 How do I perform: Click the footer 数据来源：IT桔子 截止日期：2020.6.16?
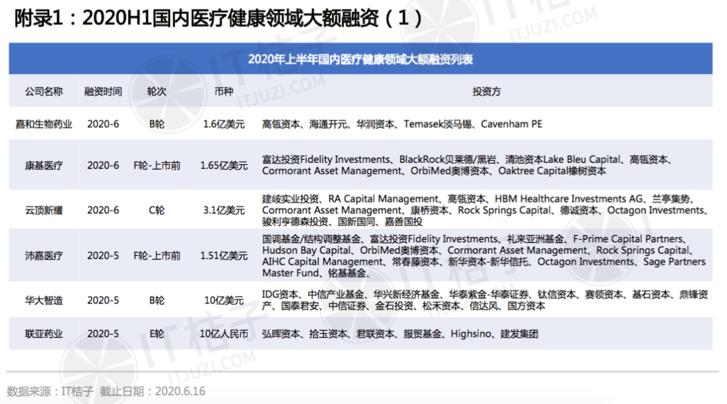[x=106, y=391]
